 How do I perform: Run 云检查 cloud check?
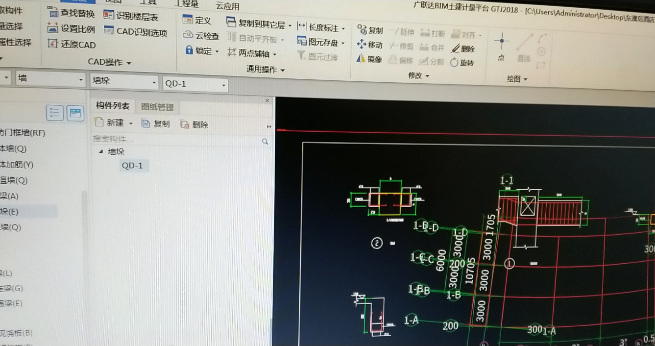pos(201,36)
